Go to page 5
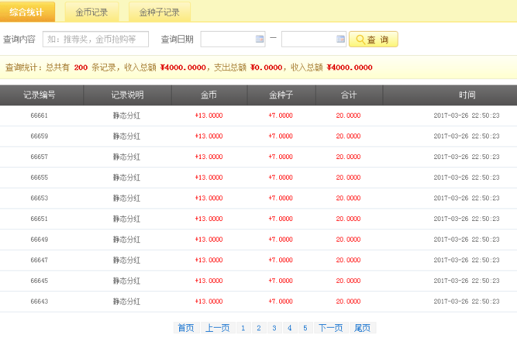This screenshot has width=517, height=338. [x=305, y=328]
